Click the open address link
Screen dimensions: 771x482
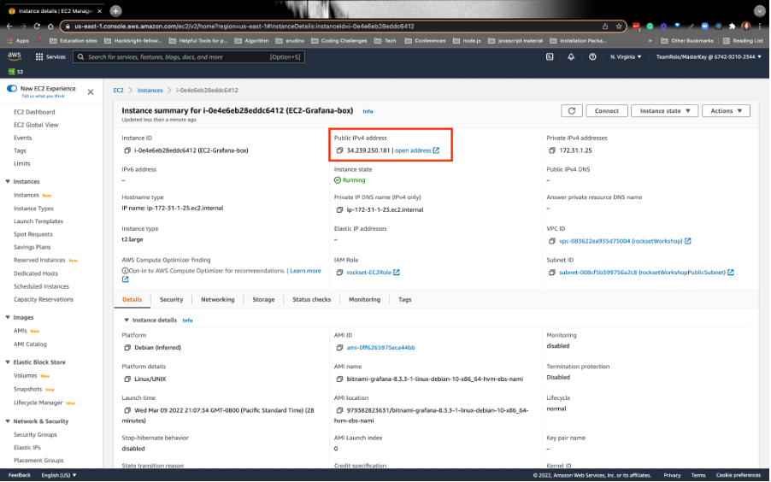417,150
